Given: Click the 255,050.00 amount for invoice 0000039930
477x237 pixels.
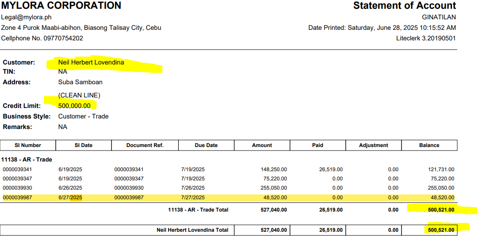Looking at the screenshot, I should tap(273, 188).
